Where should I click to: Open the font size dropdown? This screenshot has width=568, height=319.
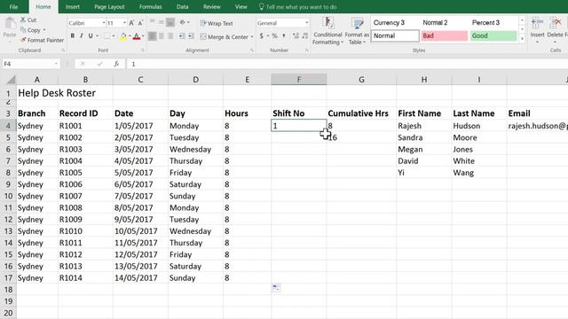tap(124, 23)
